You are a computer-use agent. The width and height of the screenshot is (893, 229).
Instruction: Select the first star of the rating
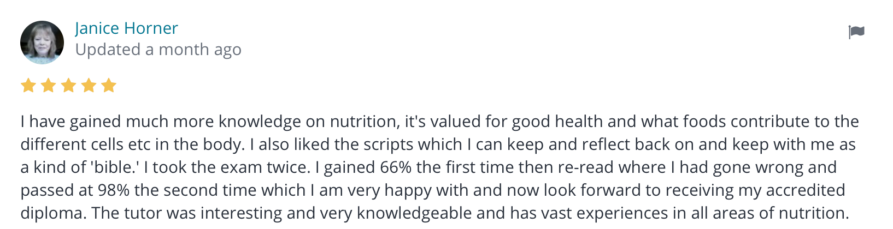[28, 86]
